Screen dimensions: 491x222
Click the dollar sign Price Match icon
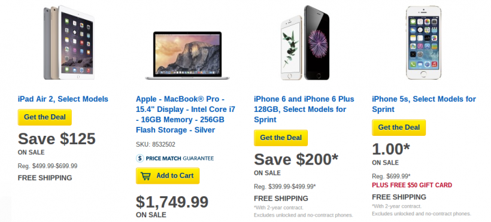(140, 158)
